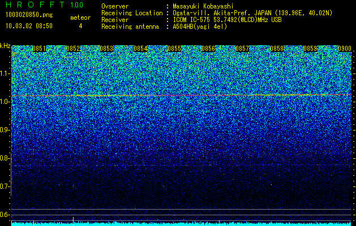This screenshot has width=356, height=226.
Task: Click the 0.9 frequency axis label
Action: pyautogui.click(x=5, y=130)
